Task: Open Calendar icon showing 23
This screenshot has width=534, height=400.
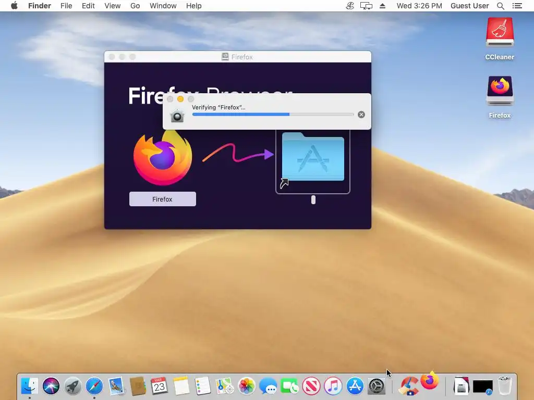Action: click(159, 386)
